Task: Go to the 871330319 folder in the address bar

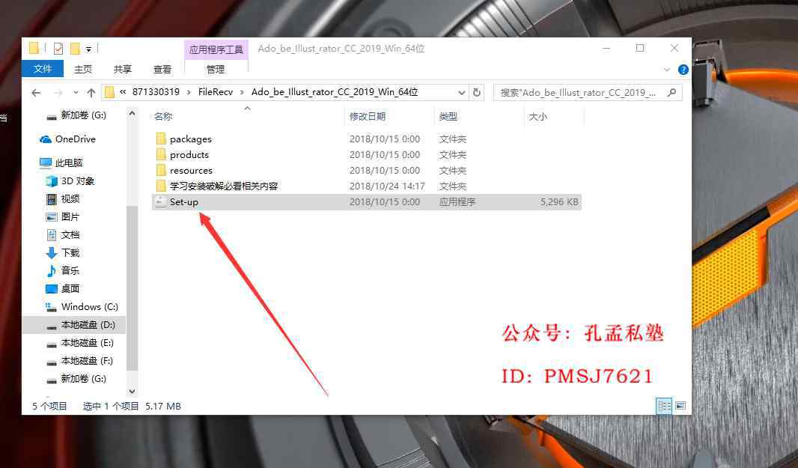Action: pos(156,92)
